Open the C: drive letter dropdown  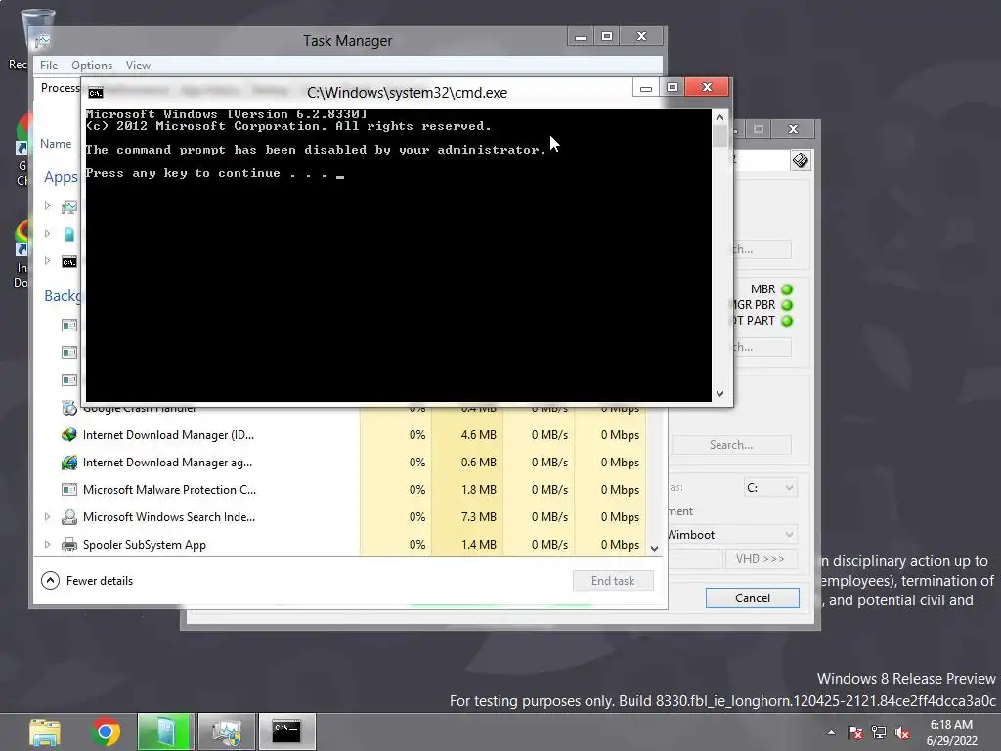pyautogui.click(x=769, y=488)
